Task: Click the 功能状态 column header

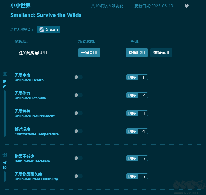Action: point(87,42)
